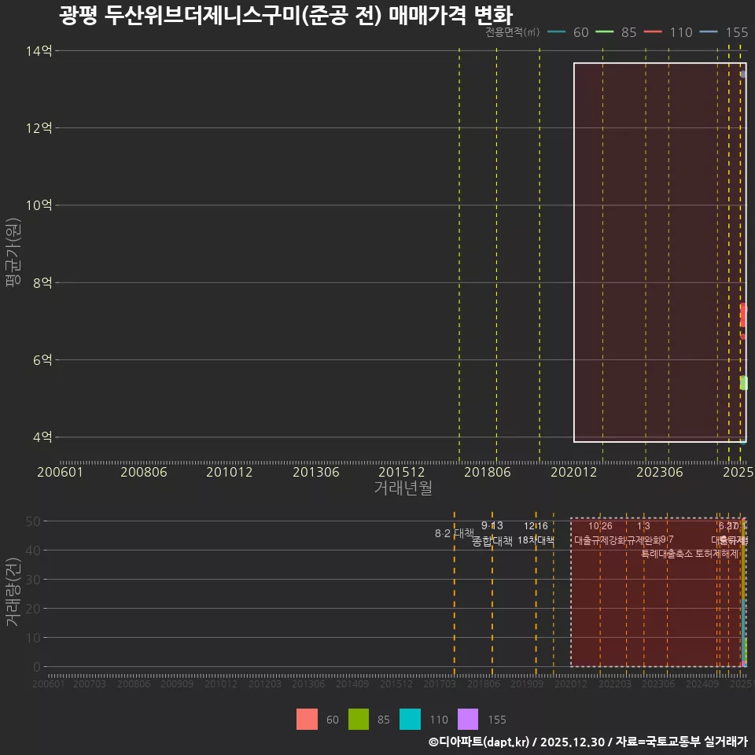Click the 8·2 대책 annotation label

point(455,532)
